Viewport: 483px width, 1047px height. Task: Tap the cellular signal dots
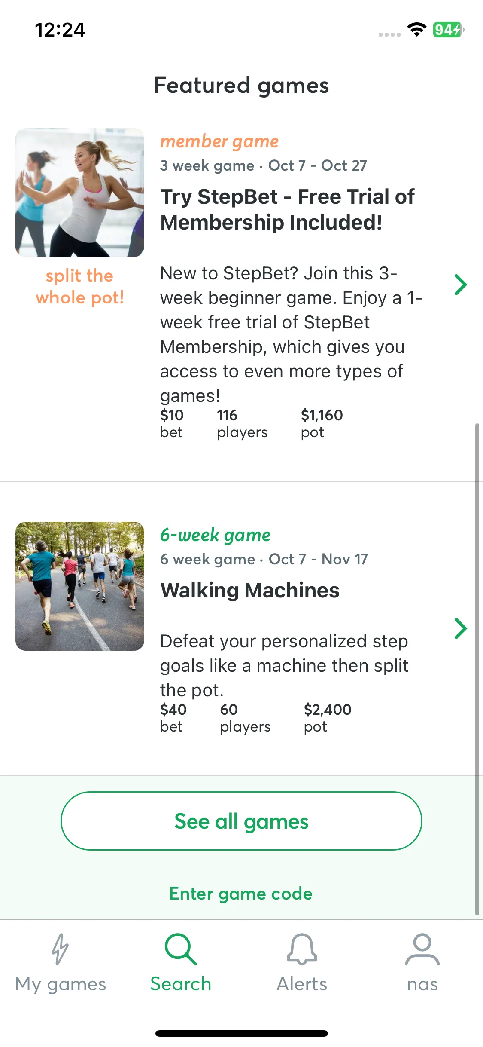[389, 34]
